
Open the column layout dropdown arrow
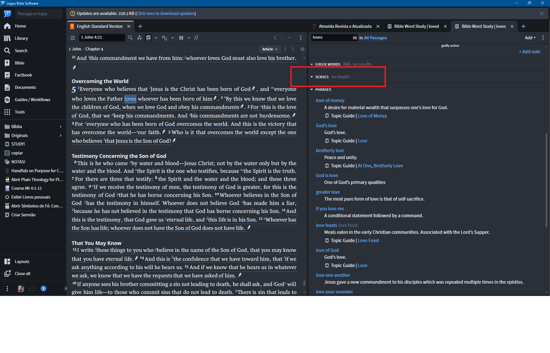[189, 38]
